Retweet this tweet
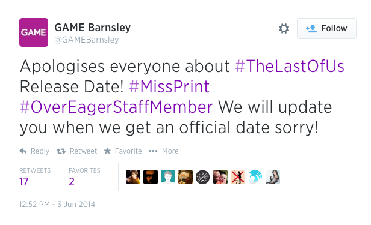This screenshot has width=371, height=225. point(77,151)
